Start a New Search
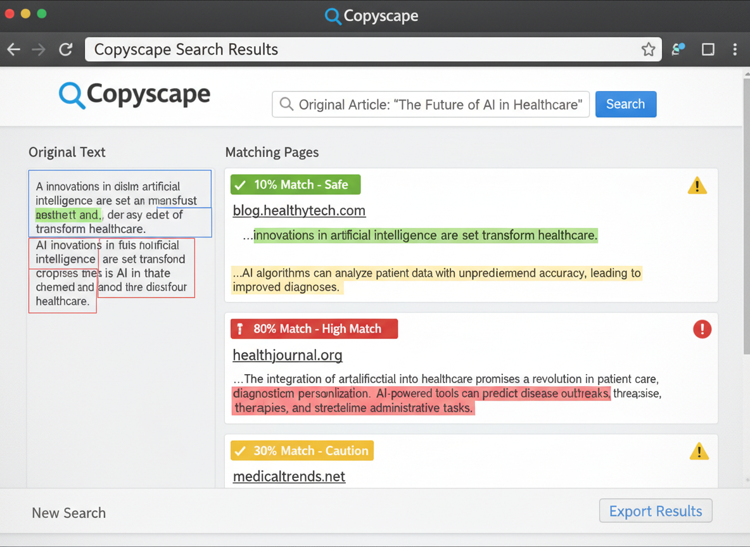This screenshot has height=547, width=750. (68, 513)
